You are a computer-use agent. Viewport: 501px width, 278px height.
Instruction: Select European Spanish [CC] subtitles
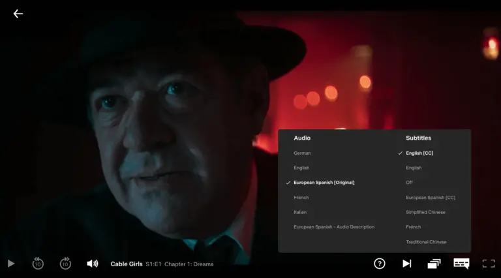[431, 198]
